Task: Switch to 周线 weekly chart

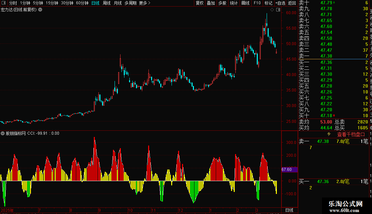Action: [107, 3]
